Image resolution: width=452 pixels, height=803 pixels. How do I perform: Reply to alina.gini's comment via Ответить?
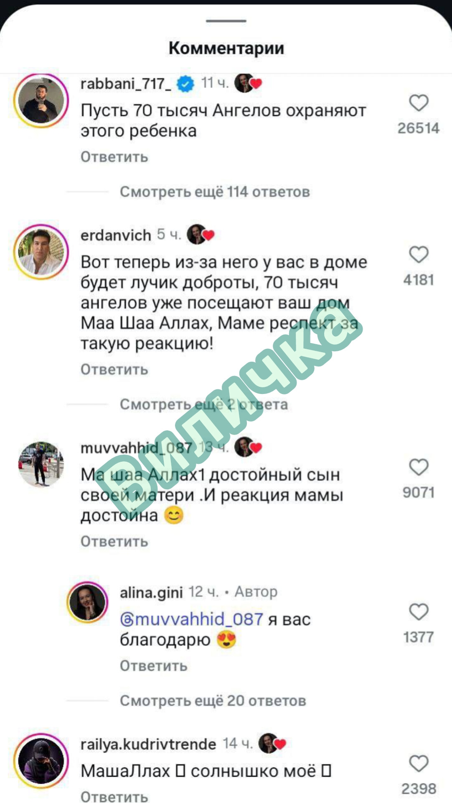(x=154, y=666)
